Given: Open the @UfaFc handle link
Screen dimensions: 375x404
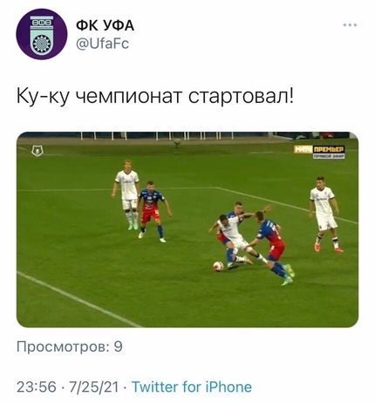Looking at the screenshot, I should [x=102, y=44].
